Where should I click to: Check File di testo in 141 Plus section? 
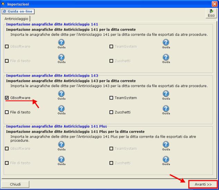pos(7,163)
